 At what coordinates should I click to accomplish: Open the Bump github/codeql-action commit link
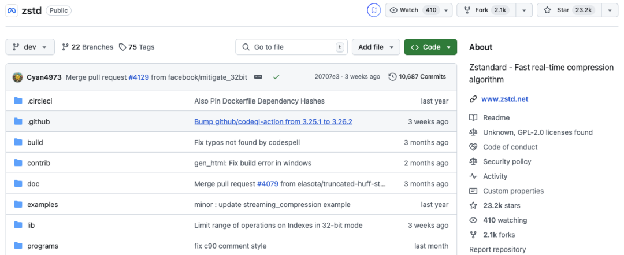click(273, 122)
